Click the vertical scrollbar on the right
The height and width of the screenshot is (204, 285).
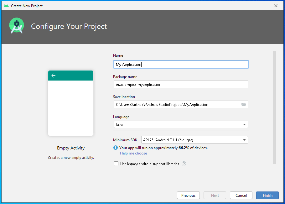274,108
